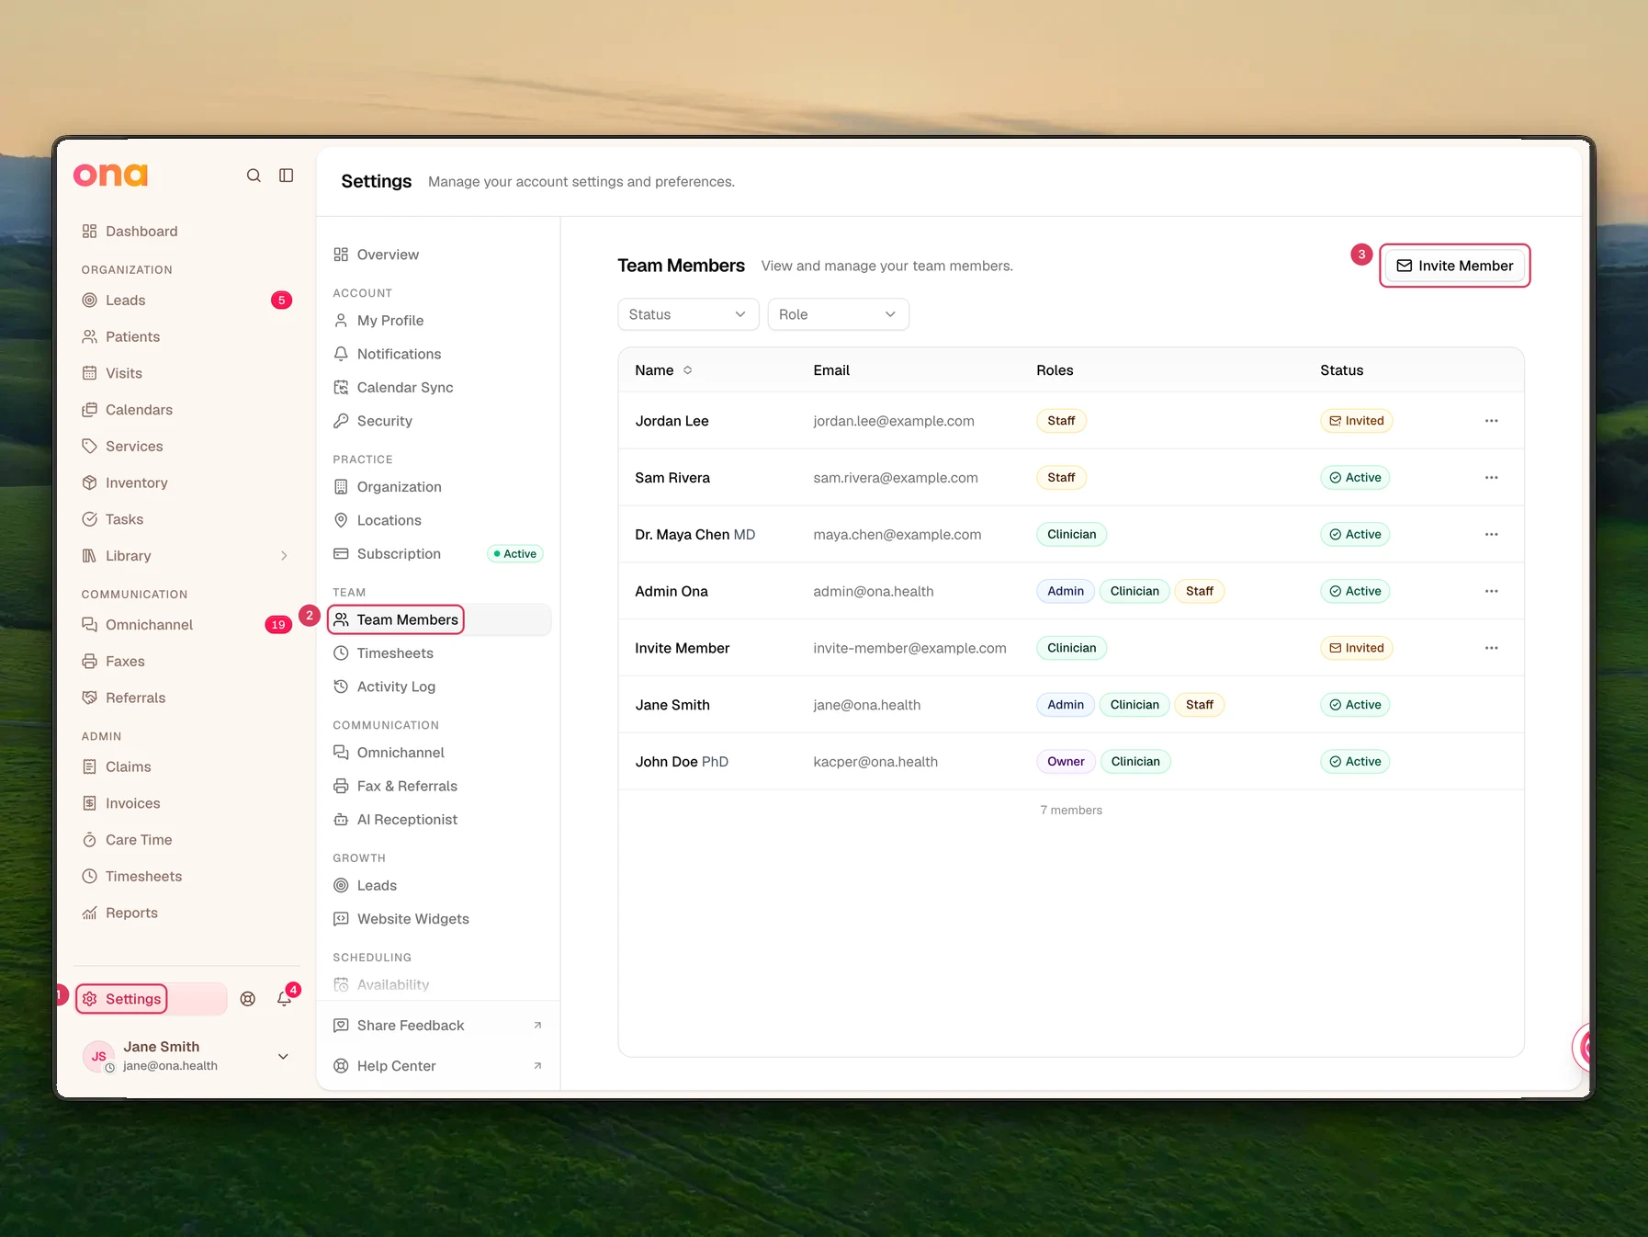The width and height of the screenshot is (1648, 1237).
Task: Expand the Jane Smith account menu chevron
Action: coord(283,1057)
